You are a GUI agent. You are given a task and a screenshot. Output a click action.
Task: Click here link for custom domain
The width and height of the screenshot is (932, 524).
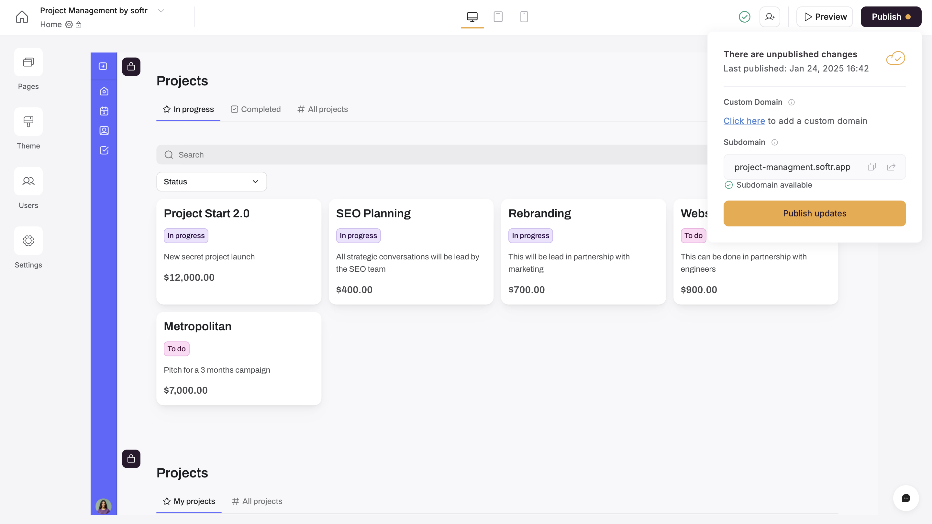(x=744, y=121)
